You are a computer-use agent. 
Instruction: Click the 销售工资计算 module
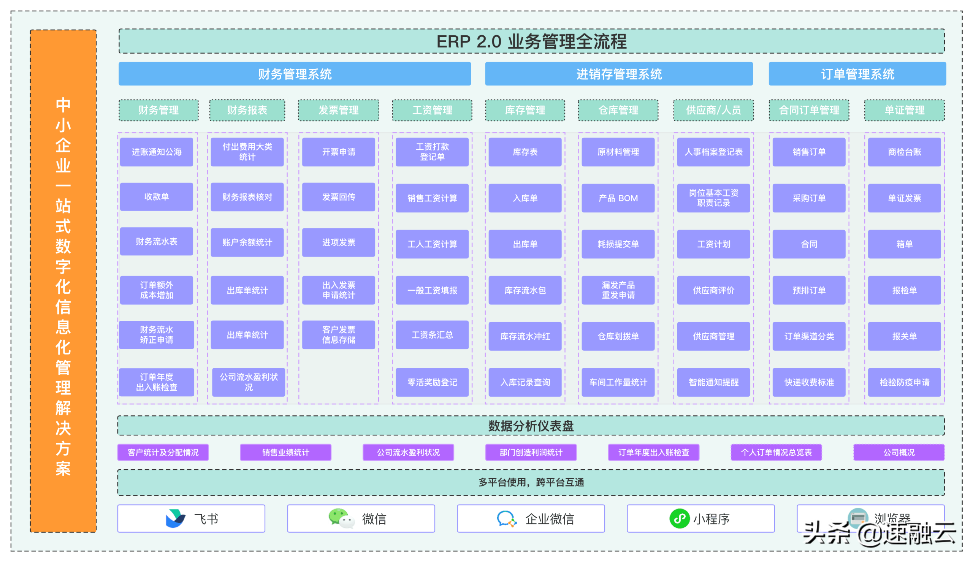[x=432, y=198]
